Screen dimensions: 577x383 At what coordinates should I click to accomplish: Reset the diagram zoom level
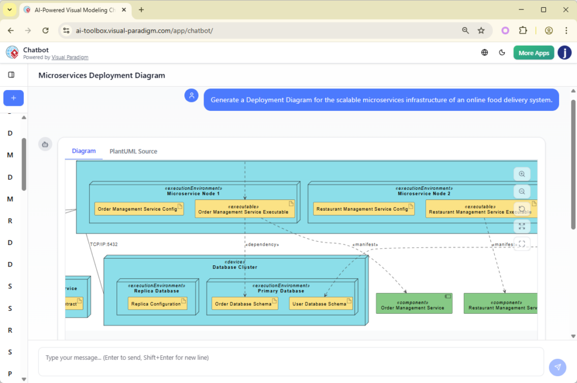(522, 208)
